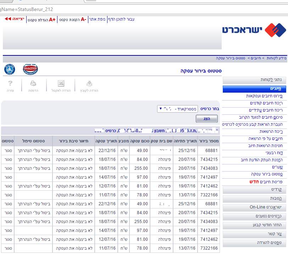Click the סכום עסקה column header
The image size is (288, 255).
(x=140, y=141)
